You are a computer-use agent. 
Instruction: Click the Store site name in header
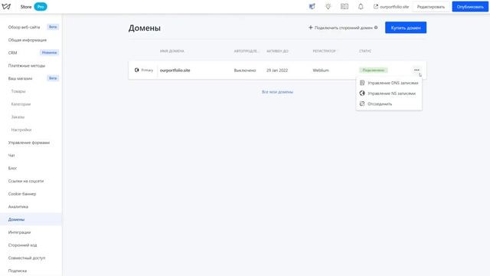point(26,7)
